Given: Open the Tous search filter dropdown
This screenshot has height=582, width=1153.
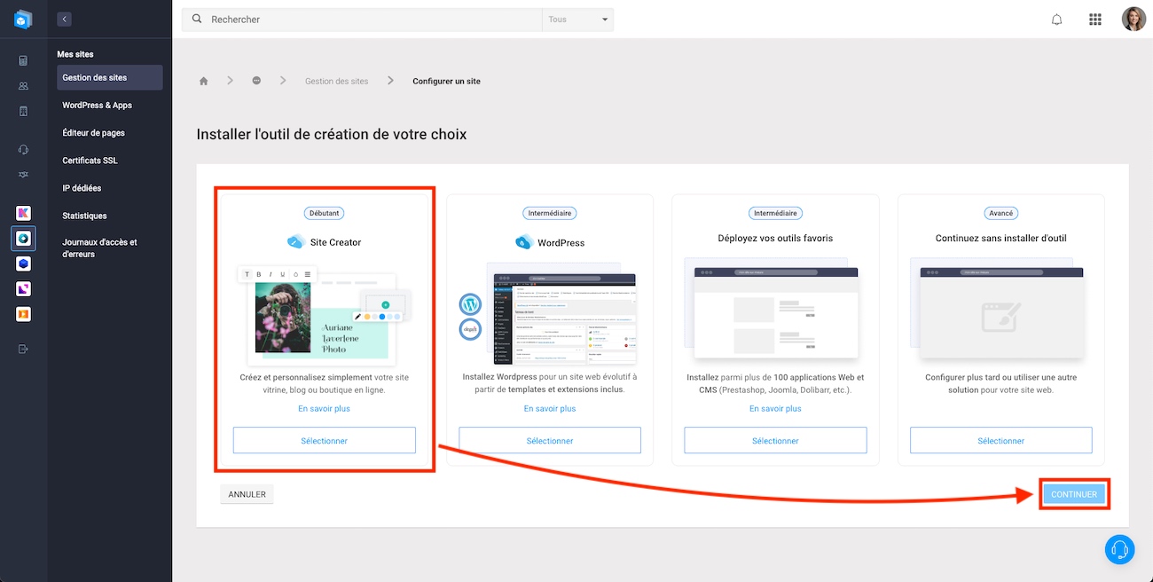Looking at the screenshot, I should pyautogui.click(x=577, y=20).
